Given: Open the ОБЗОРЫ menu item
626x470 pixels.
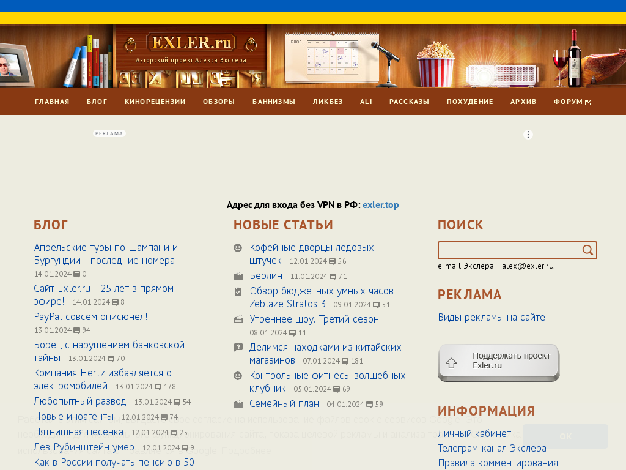Looking at the screenshot, I should tap(219, 102).
